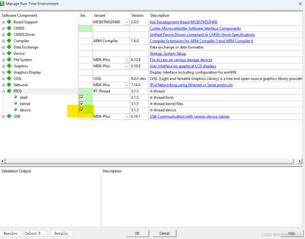This screenshot has height=239, width=305.
Task: Click the Board Support green diamond icon
Action: coord(9,22)
